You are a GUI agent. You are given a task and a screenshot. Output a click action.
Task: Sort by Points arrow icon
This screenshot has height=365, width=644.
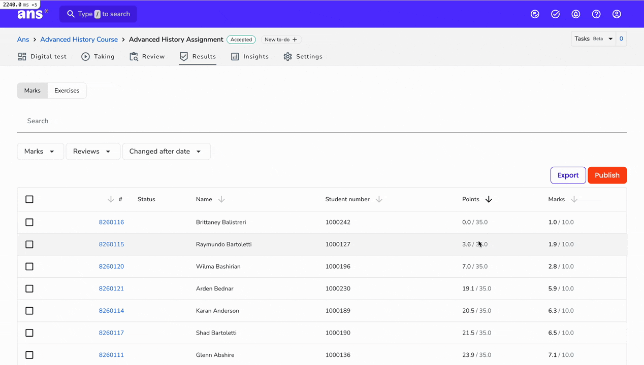click(489, 199)
